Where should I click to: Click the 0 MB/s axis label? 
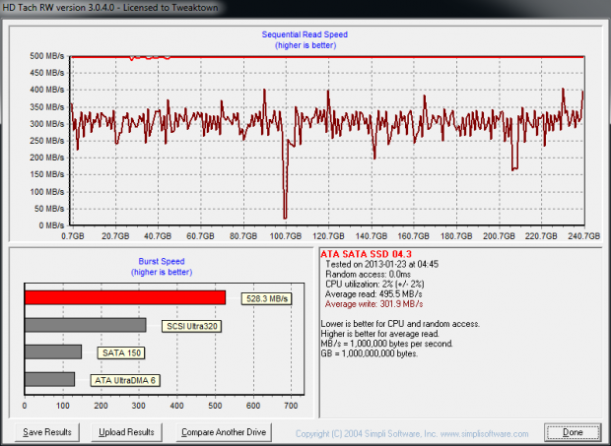click(x=51, y=225)
